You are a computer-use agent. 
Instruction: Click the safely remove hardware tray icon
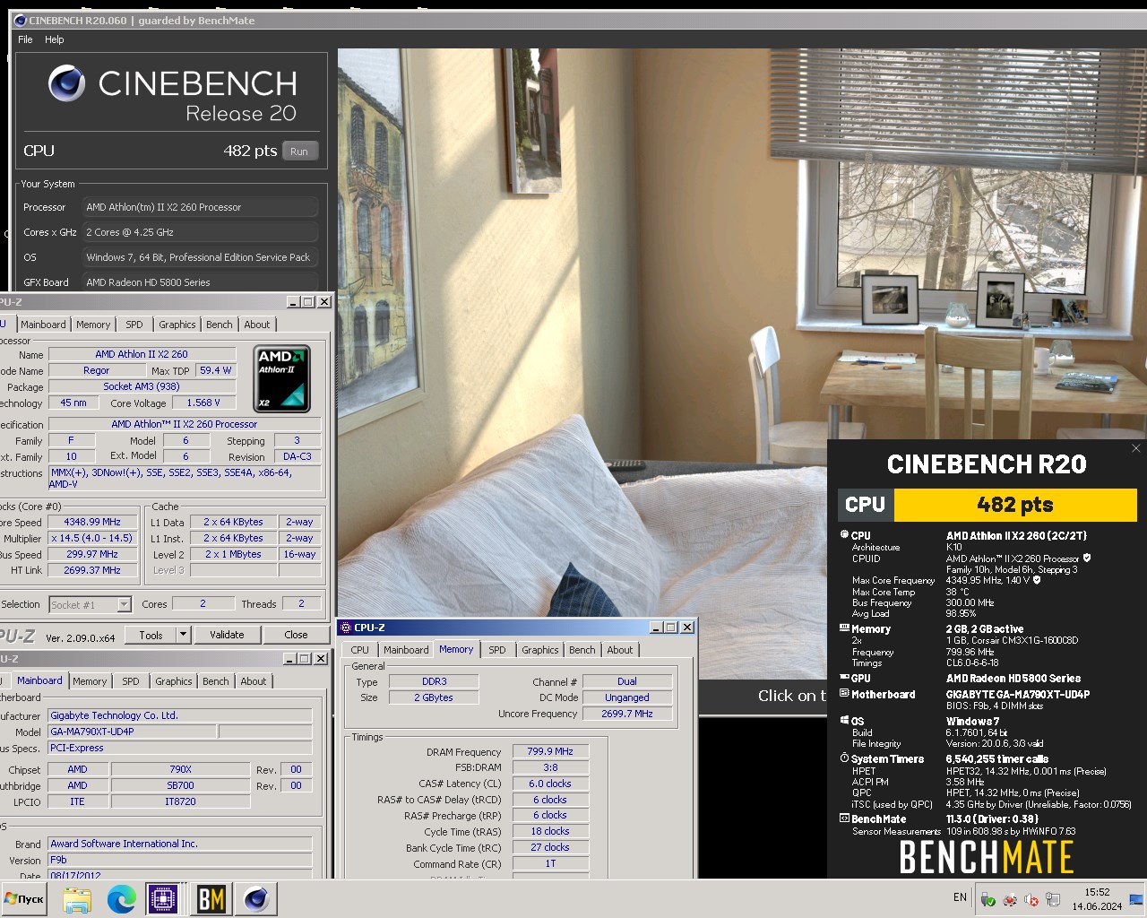(x=987, y=899)
